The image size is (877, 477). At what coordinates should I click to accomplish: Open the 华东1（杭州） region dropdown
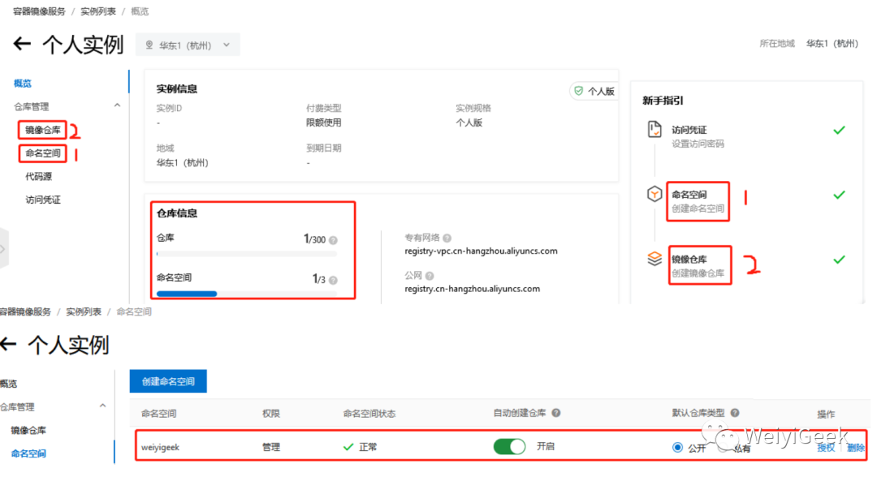[188, 45]
